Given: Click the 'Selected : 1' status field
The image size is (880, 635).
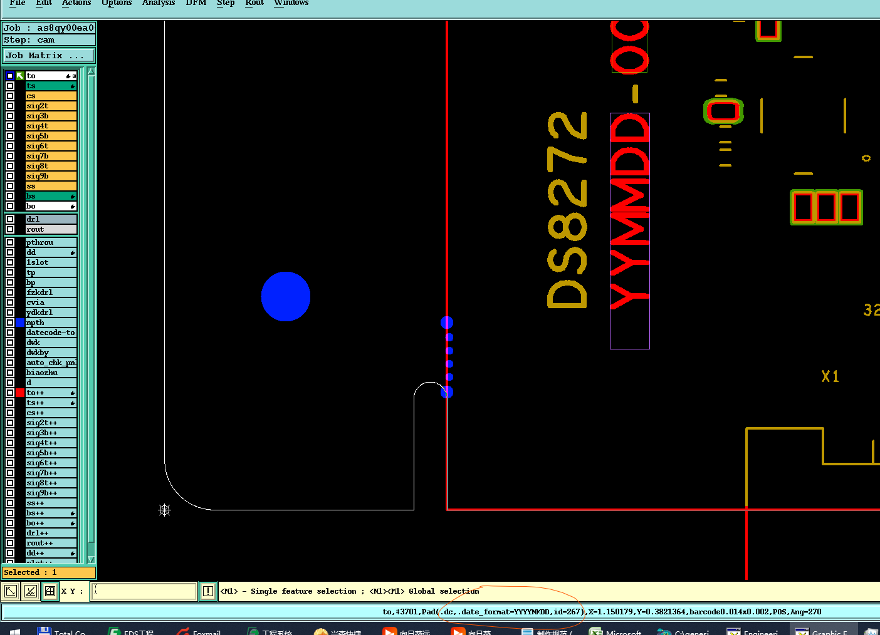Looking at the screenshot, I should [x=49, y=572].
